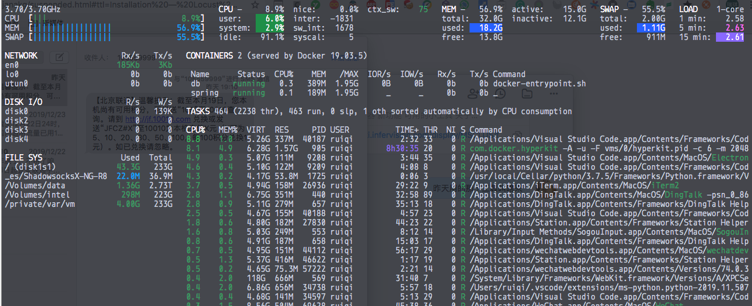The image size is (752, 306).
Task: Click the SWAP used 1.11G value
Action: click(x=651, y=28)
